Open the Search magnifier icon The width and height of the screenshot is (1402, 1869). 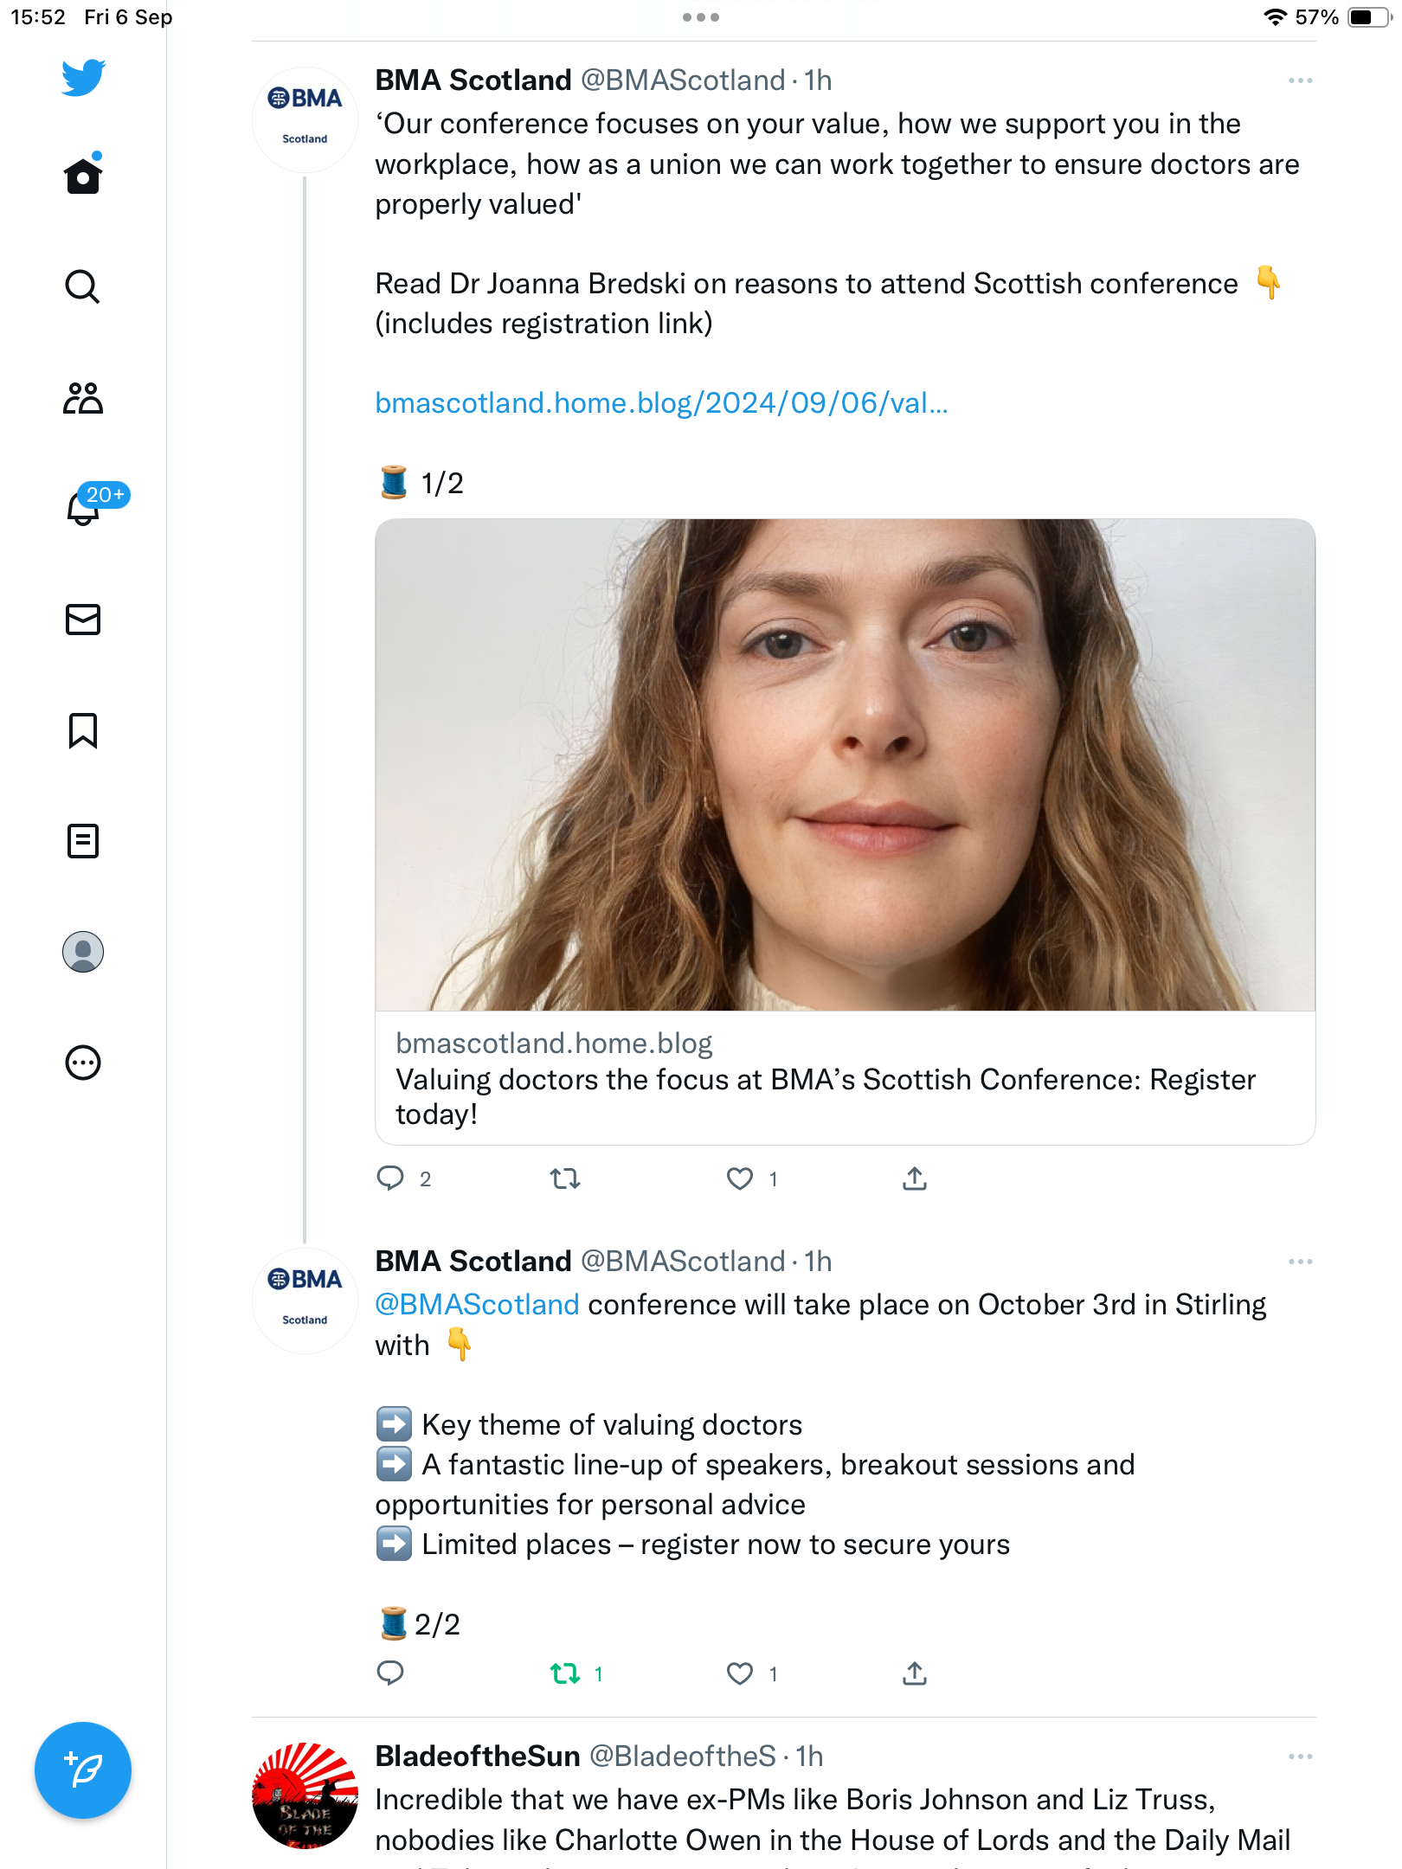(x=83, y=286)
